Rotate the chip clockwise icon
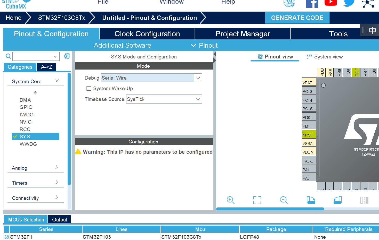The image size is (379, 240). 311,200
